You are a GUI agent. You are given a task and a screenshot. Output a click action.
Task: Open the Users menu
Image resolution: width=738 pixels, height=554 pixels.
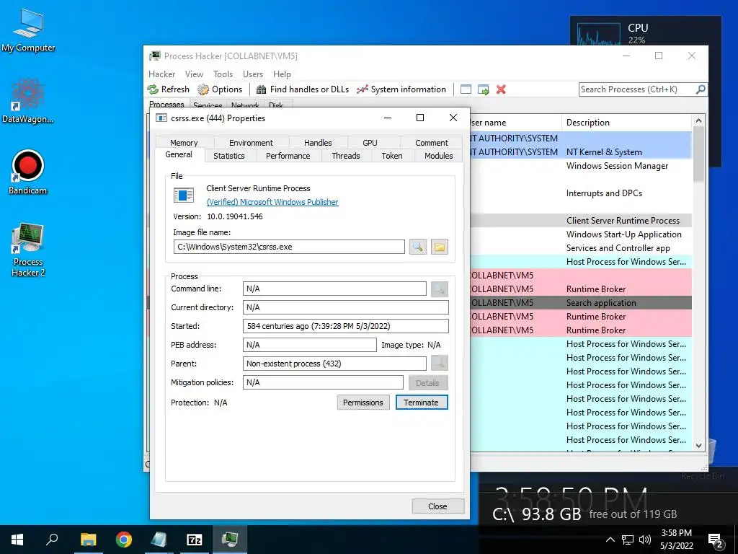[253, 74]
